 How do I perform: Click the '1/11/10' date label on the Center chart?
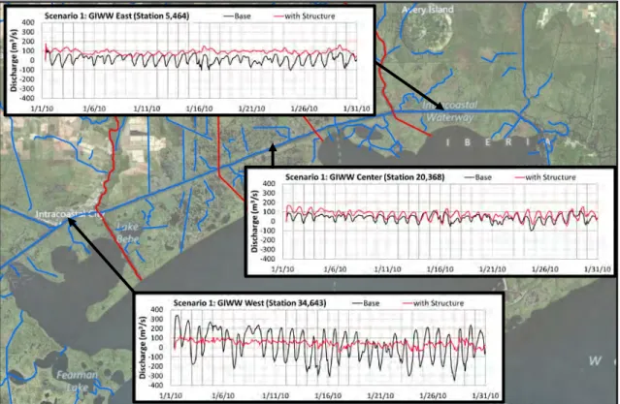(x=387, y=269)
